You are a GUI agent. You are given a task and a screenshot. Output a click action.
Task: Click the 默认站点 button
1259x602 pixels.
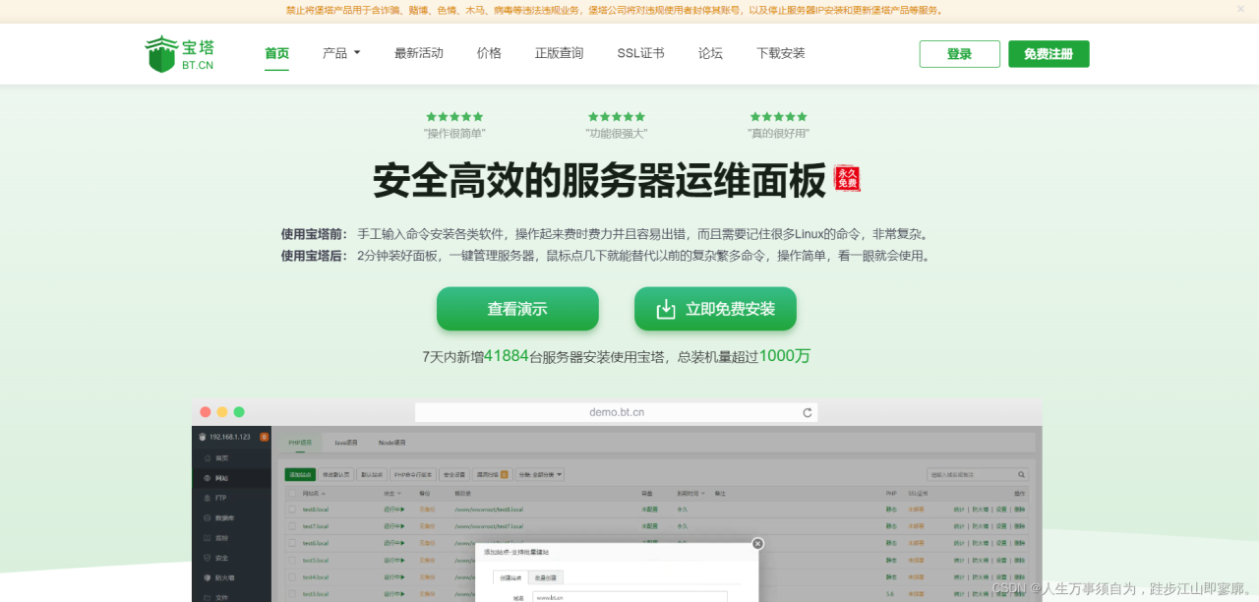point(372,474)
